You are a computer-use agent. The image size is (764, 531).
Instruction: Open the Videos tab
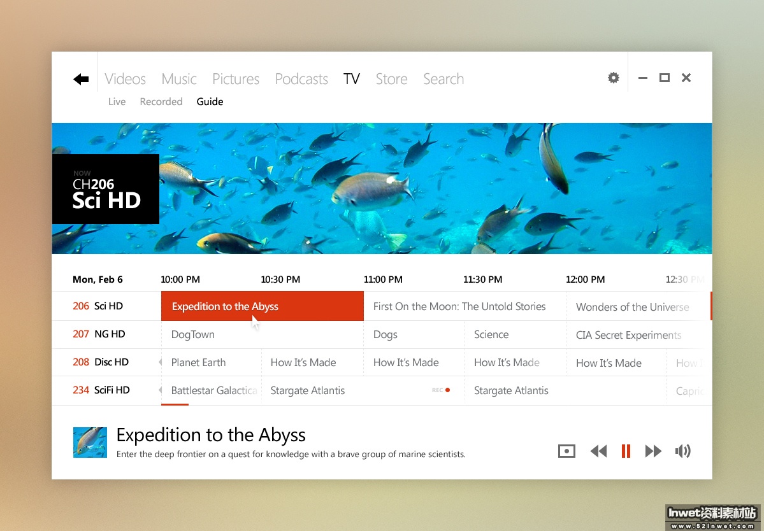point(126,79)
